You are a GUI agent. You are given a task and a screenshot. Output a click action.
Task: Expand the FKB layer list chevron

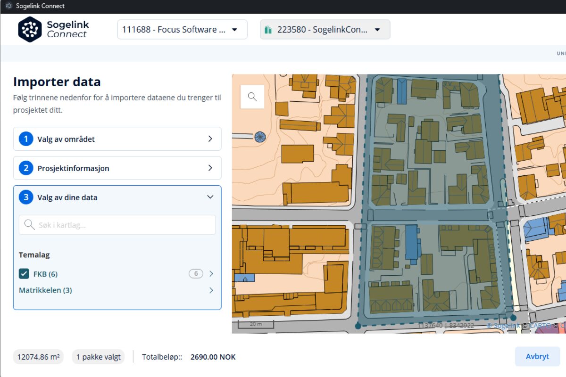(211, 274)
